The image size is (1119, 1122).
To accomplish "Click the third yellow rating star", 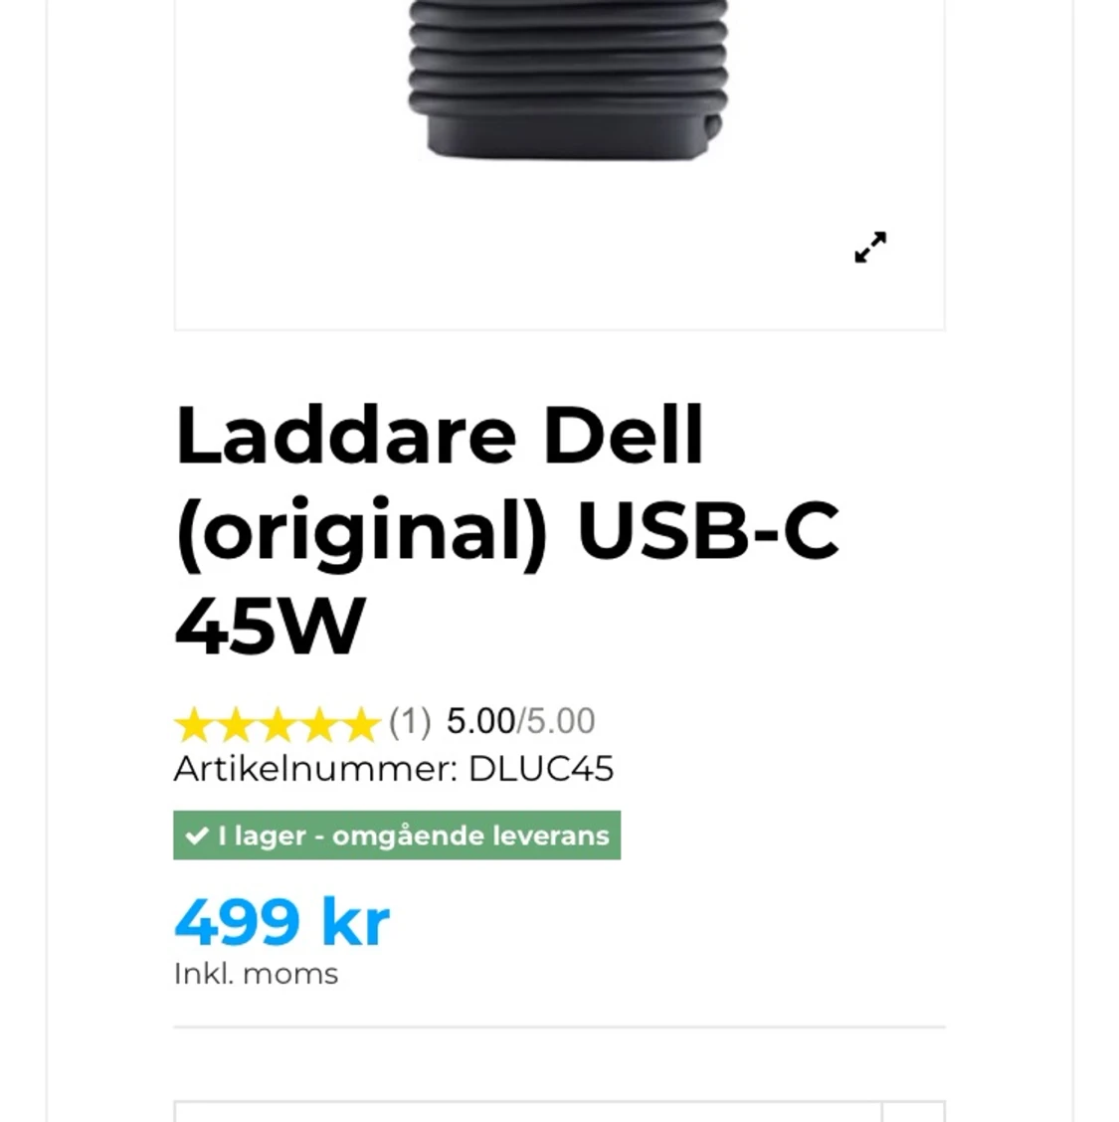I will point(278,723).
